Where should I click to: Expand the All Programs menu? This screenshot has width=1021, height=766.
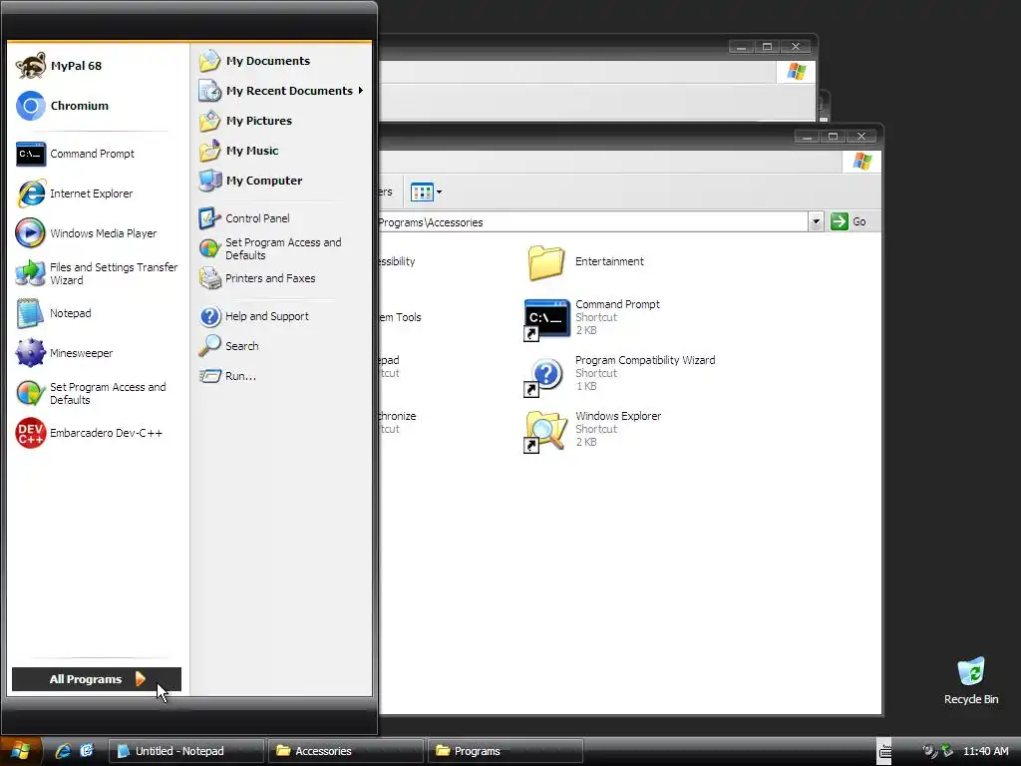97,678
